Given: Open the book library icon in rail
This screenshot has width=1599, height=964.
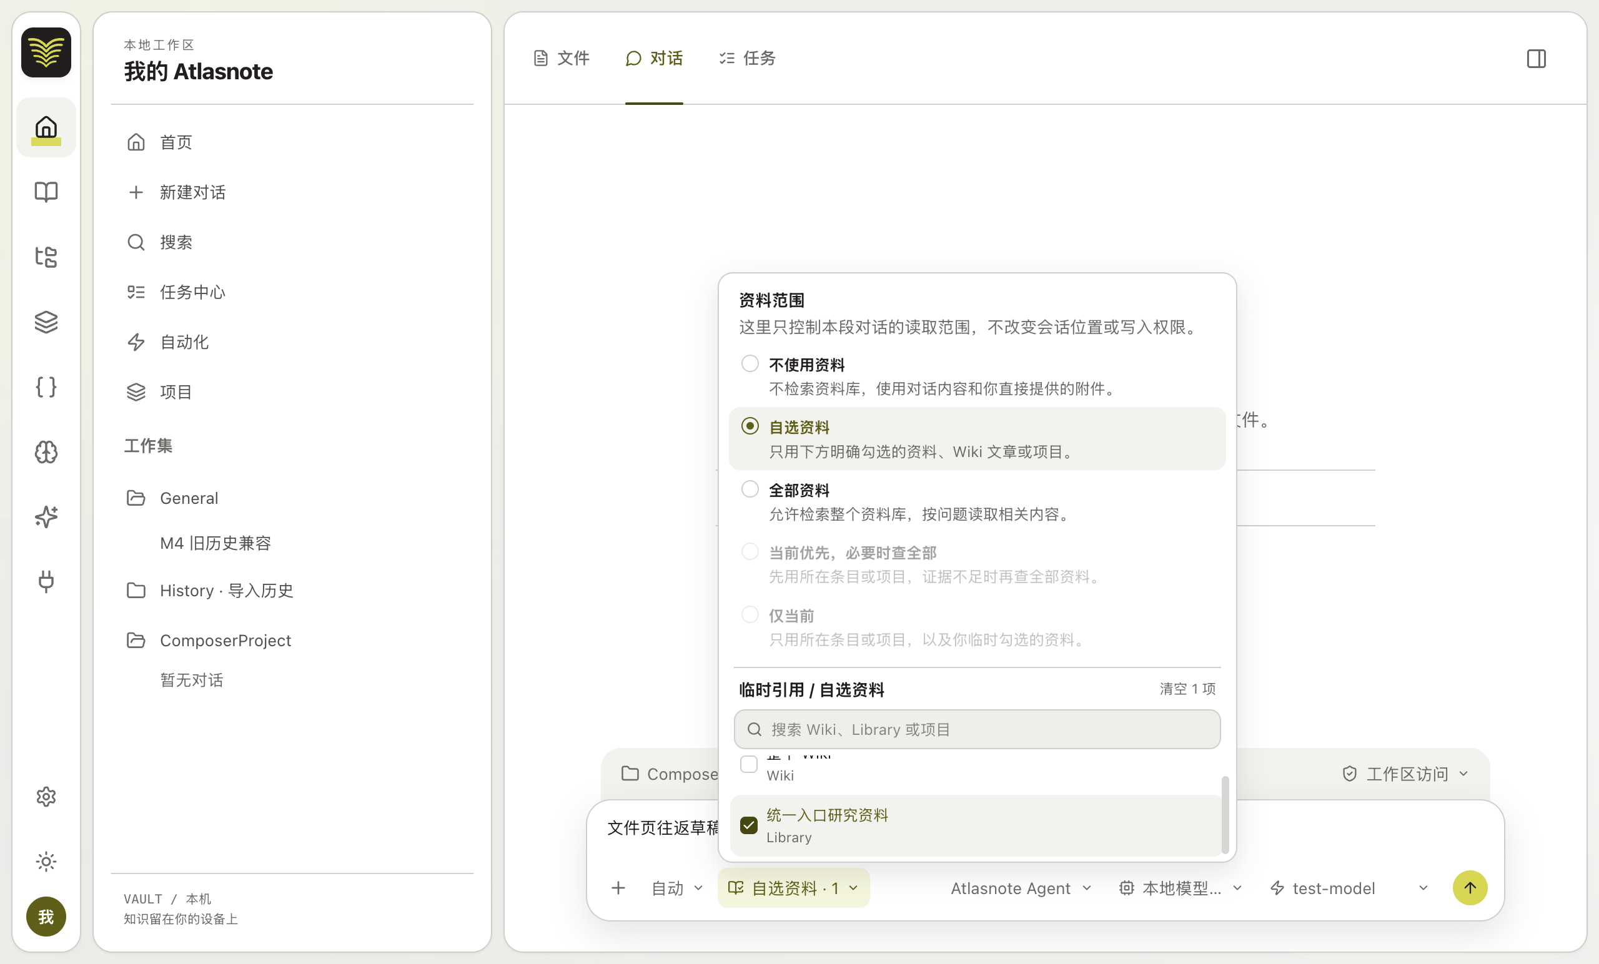Looking at the screenshot, I should point(46,192).
